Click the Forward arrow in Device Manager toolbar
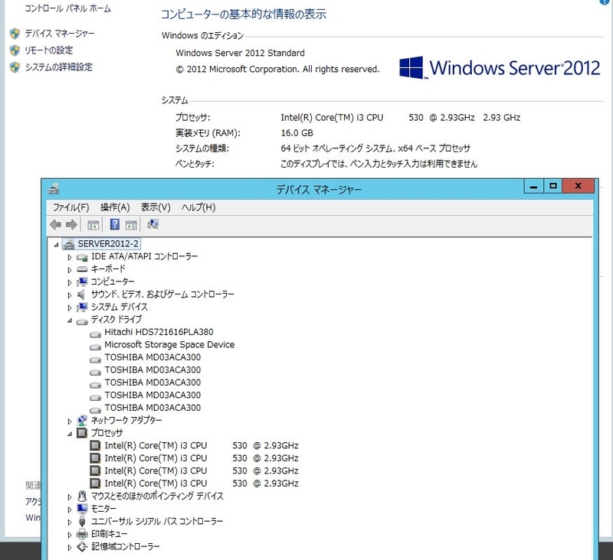Screen dimensions: 613x560 [71, 224]
